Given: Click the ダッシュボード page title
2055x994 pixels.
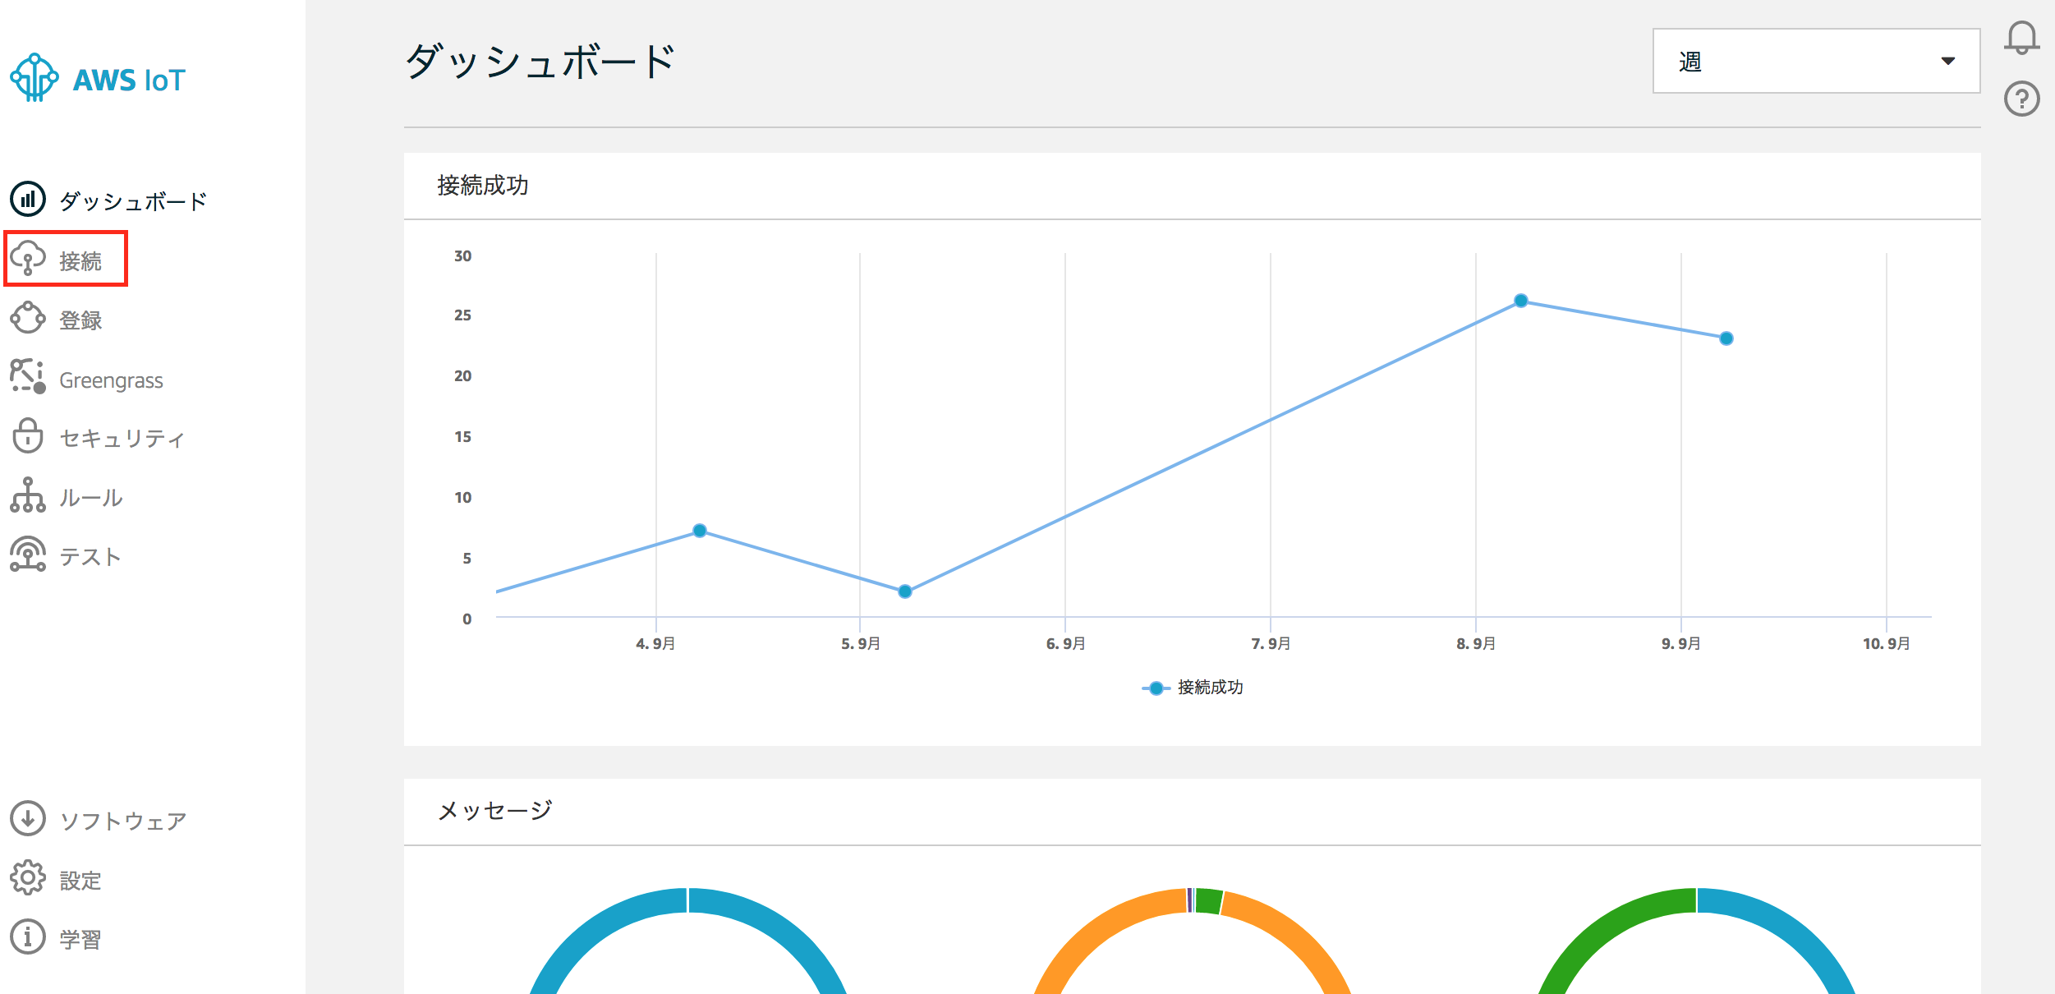Looking at the screenshot, I should tap(540, 62).
